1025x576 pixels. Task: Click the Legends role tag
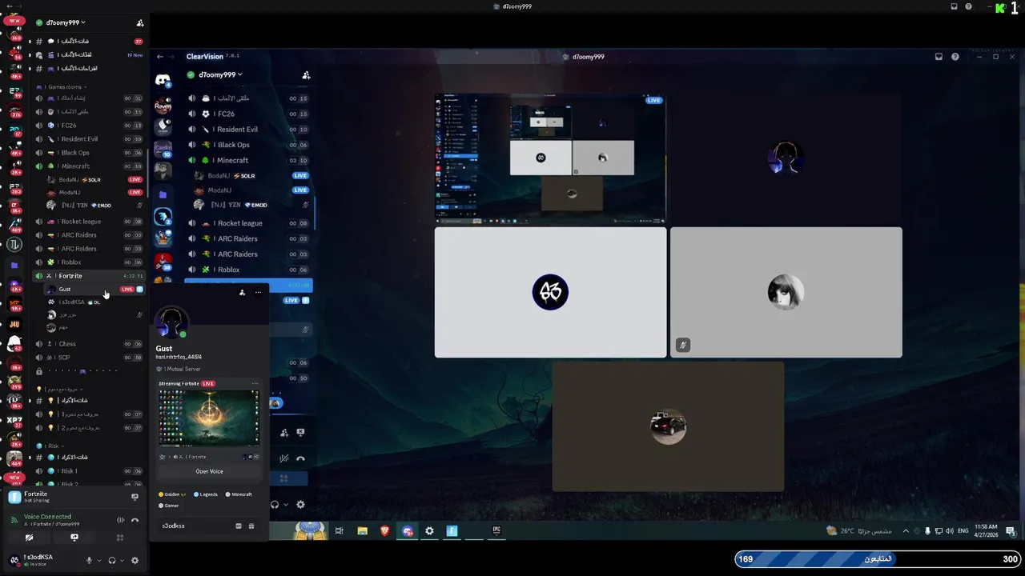click(205, 494)
